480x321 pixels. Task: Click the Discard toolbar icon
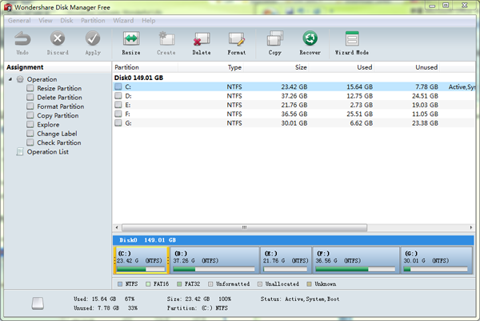(58, 39)
